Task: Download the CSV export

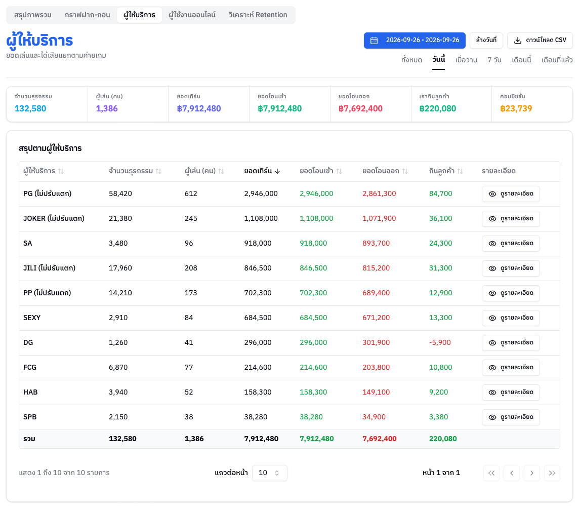Action: tap(540, 41)
